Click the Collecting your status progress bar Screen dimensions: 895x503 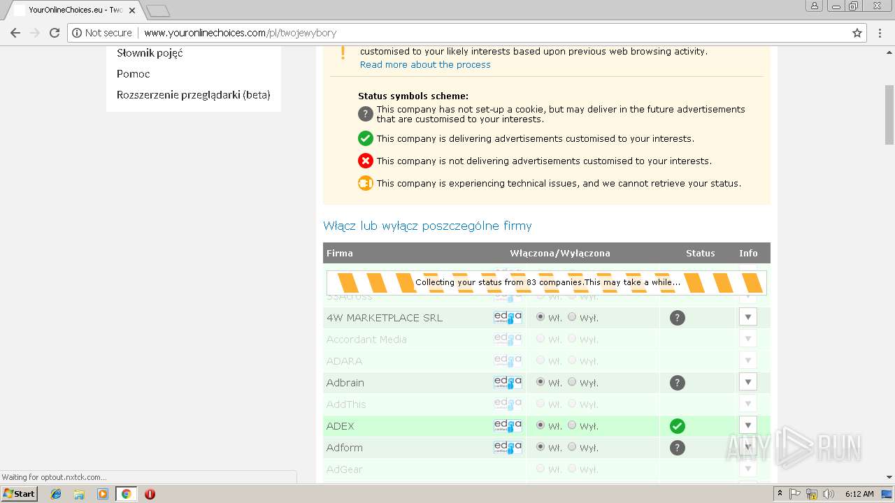tap(547, 283)
